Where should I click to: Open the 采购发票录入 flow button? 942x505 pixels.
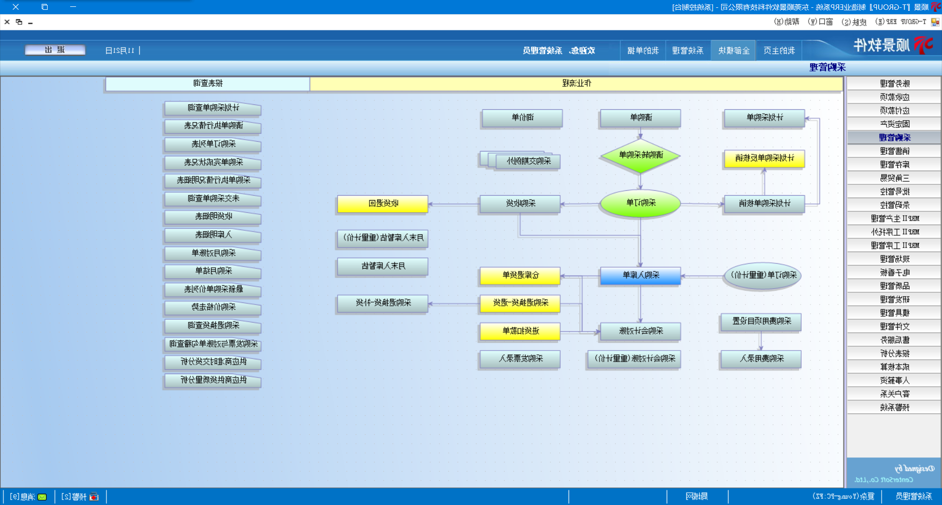tap(521, 359)
